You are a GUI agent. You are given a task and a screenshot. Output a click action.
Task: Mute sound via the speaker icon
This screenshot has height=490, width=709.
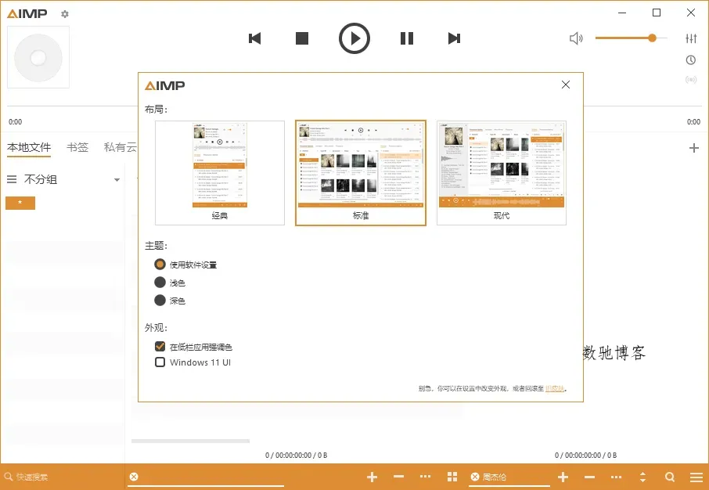pyautogui.click(x=576, y=38)
